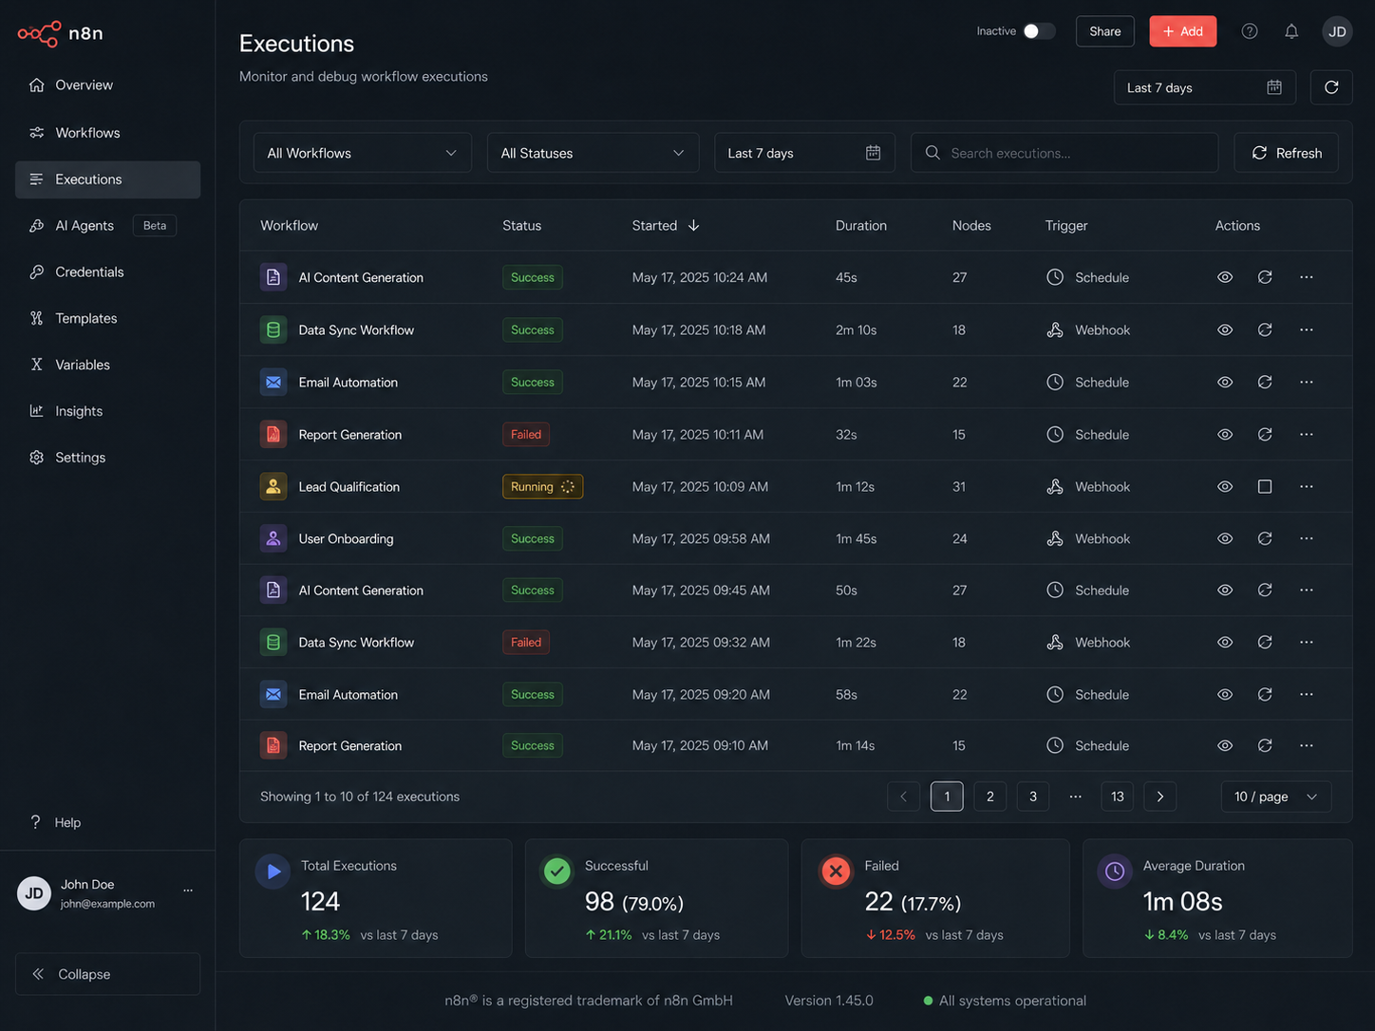Click the circular refresh icon beside Last 7 days

[x=1331, y=87]
